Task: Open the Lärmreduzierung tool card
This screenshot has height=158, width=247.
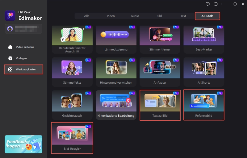Action: tap(116, 39)
